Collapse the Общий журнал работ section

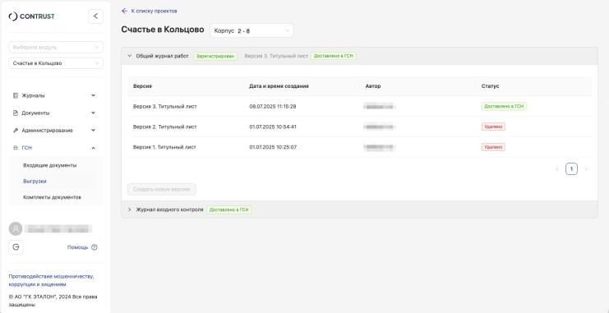point(130,56)
